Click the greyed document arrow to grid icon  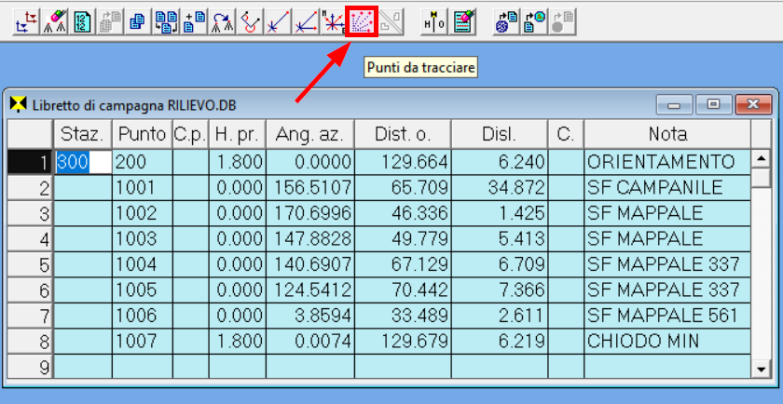coord(110,22)
